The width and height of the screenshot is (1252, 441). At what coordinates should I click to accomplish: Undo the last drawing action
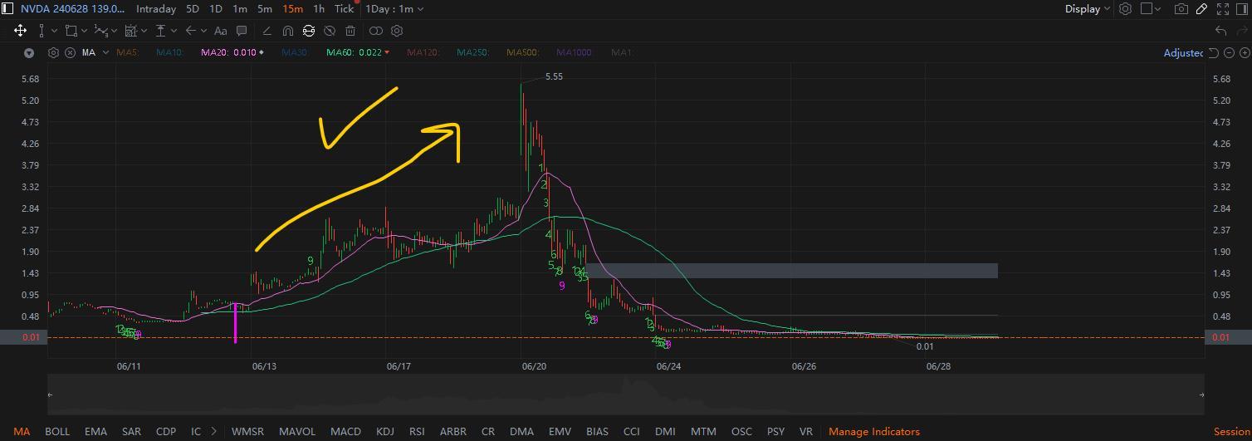tap(1220, 31)
